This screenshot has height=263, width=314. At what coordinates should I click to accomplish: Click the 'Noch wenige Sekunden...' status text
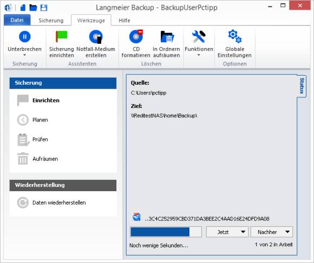point(159,245)
